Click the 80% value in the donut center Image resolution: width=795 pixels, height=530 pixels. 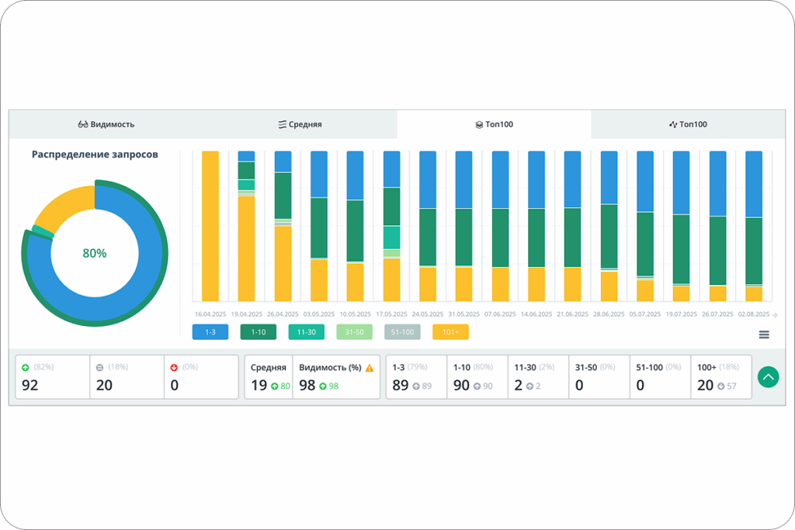pyautogui.click(x=95, y=253)
